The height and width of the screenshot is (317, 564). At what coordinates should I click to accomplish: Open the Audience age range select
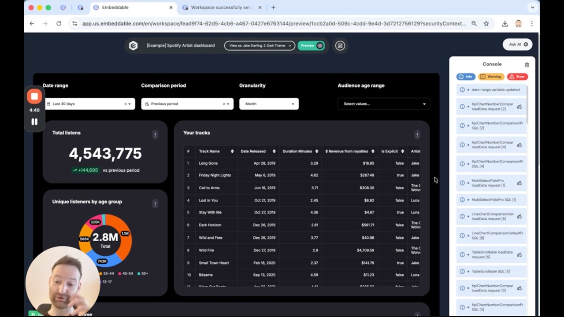coord(384,104)
